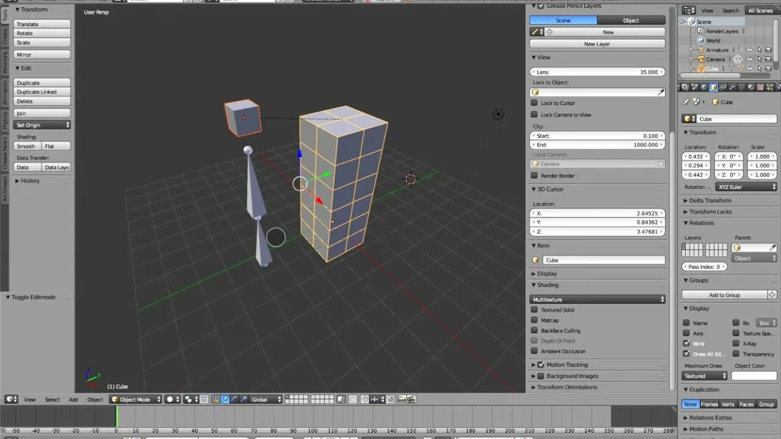Open the Multitexture shading dropdown
781x439 pixels.
pos(597,299)
